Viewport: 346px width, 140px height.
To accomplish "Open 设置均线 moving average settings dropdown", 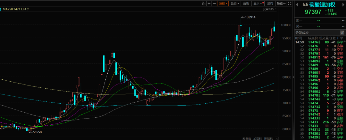I will 270,9.
